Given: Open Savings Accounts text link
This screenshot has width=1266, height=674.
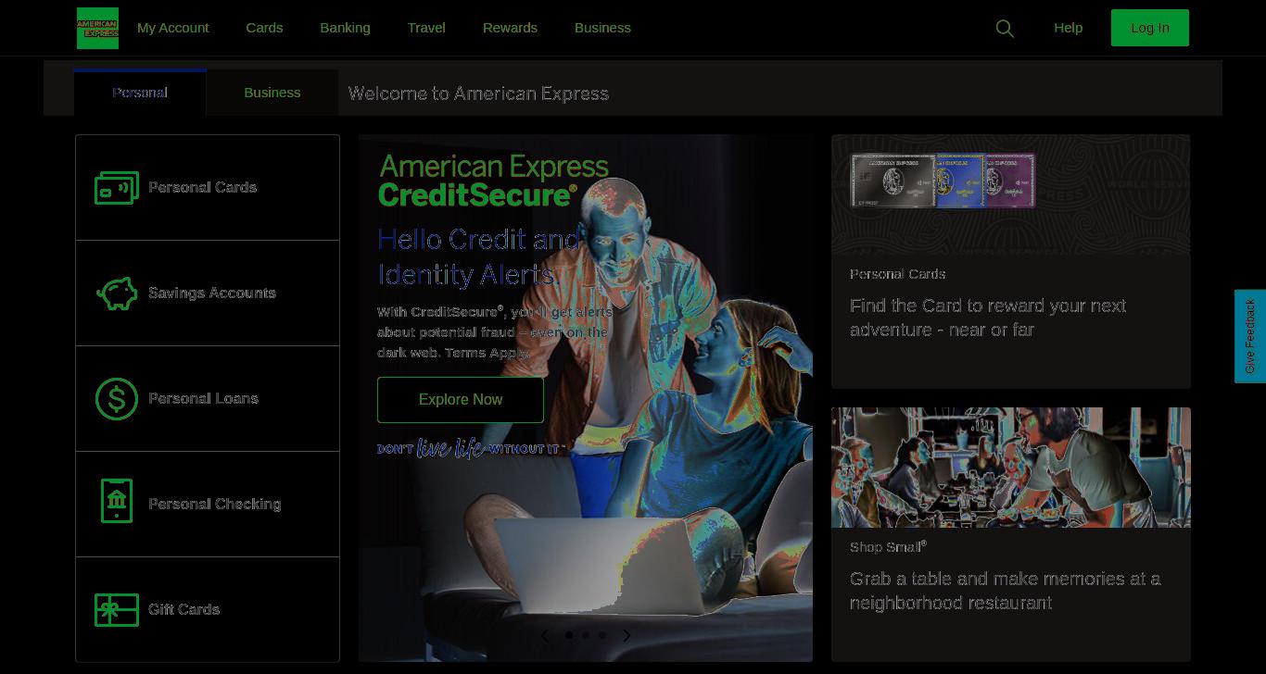Looking at the screenshot, I should coord(212,293).
